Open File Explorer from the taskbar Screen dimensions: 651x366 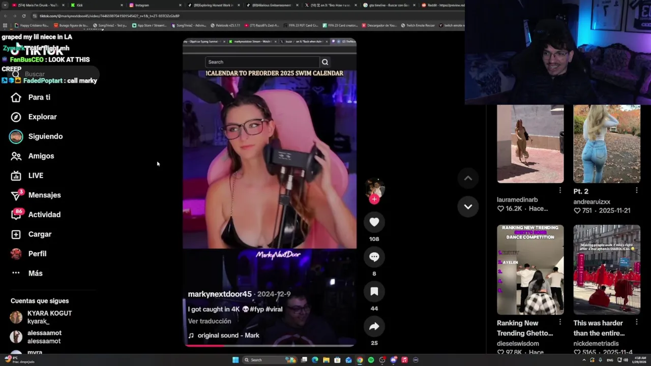click(x=326, y=360)
